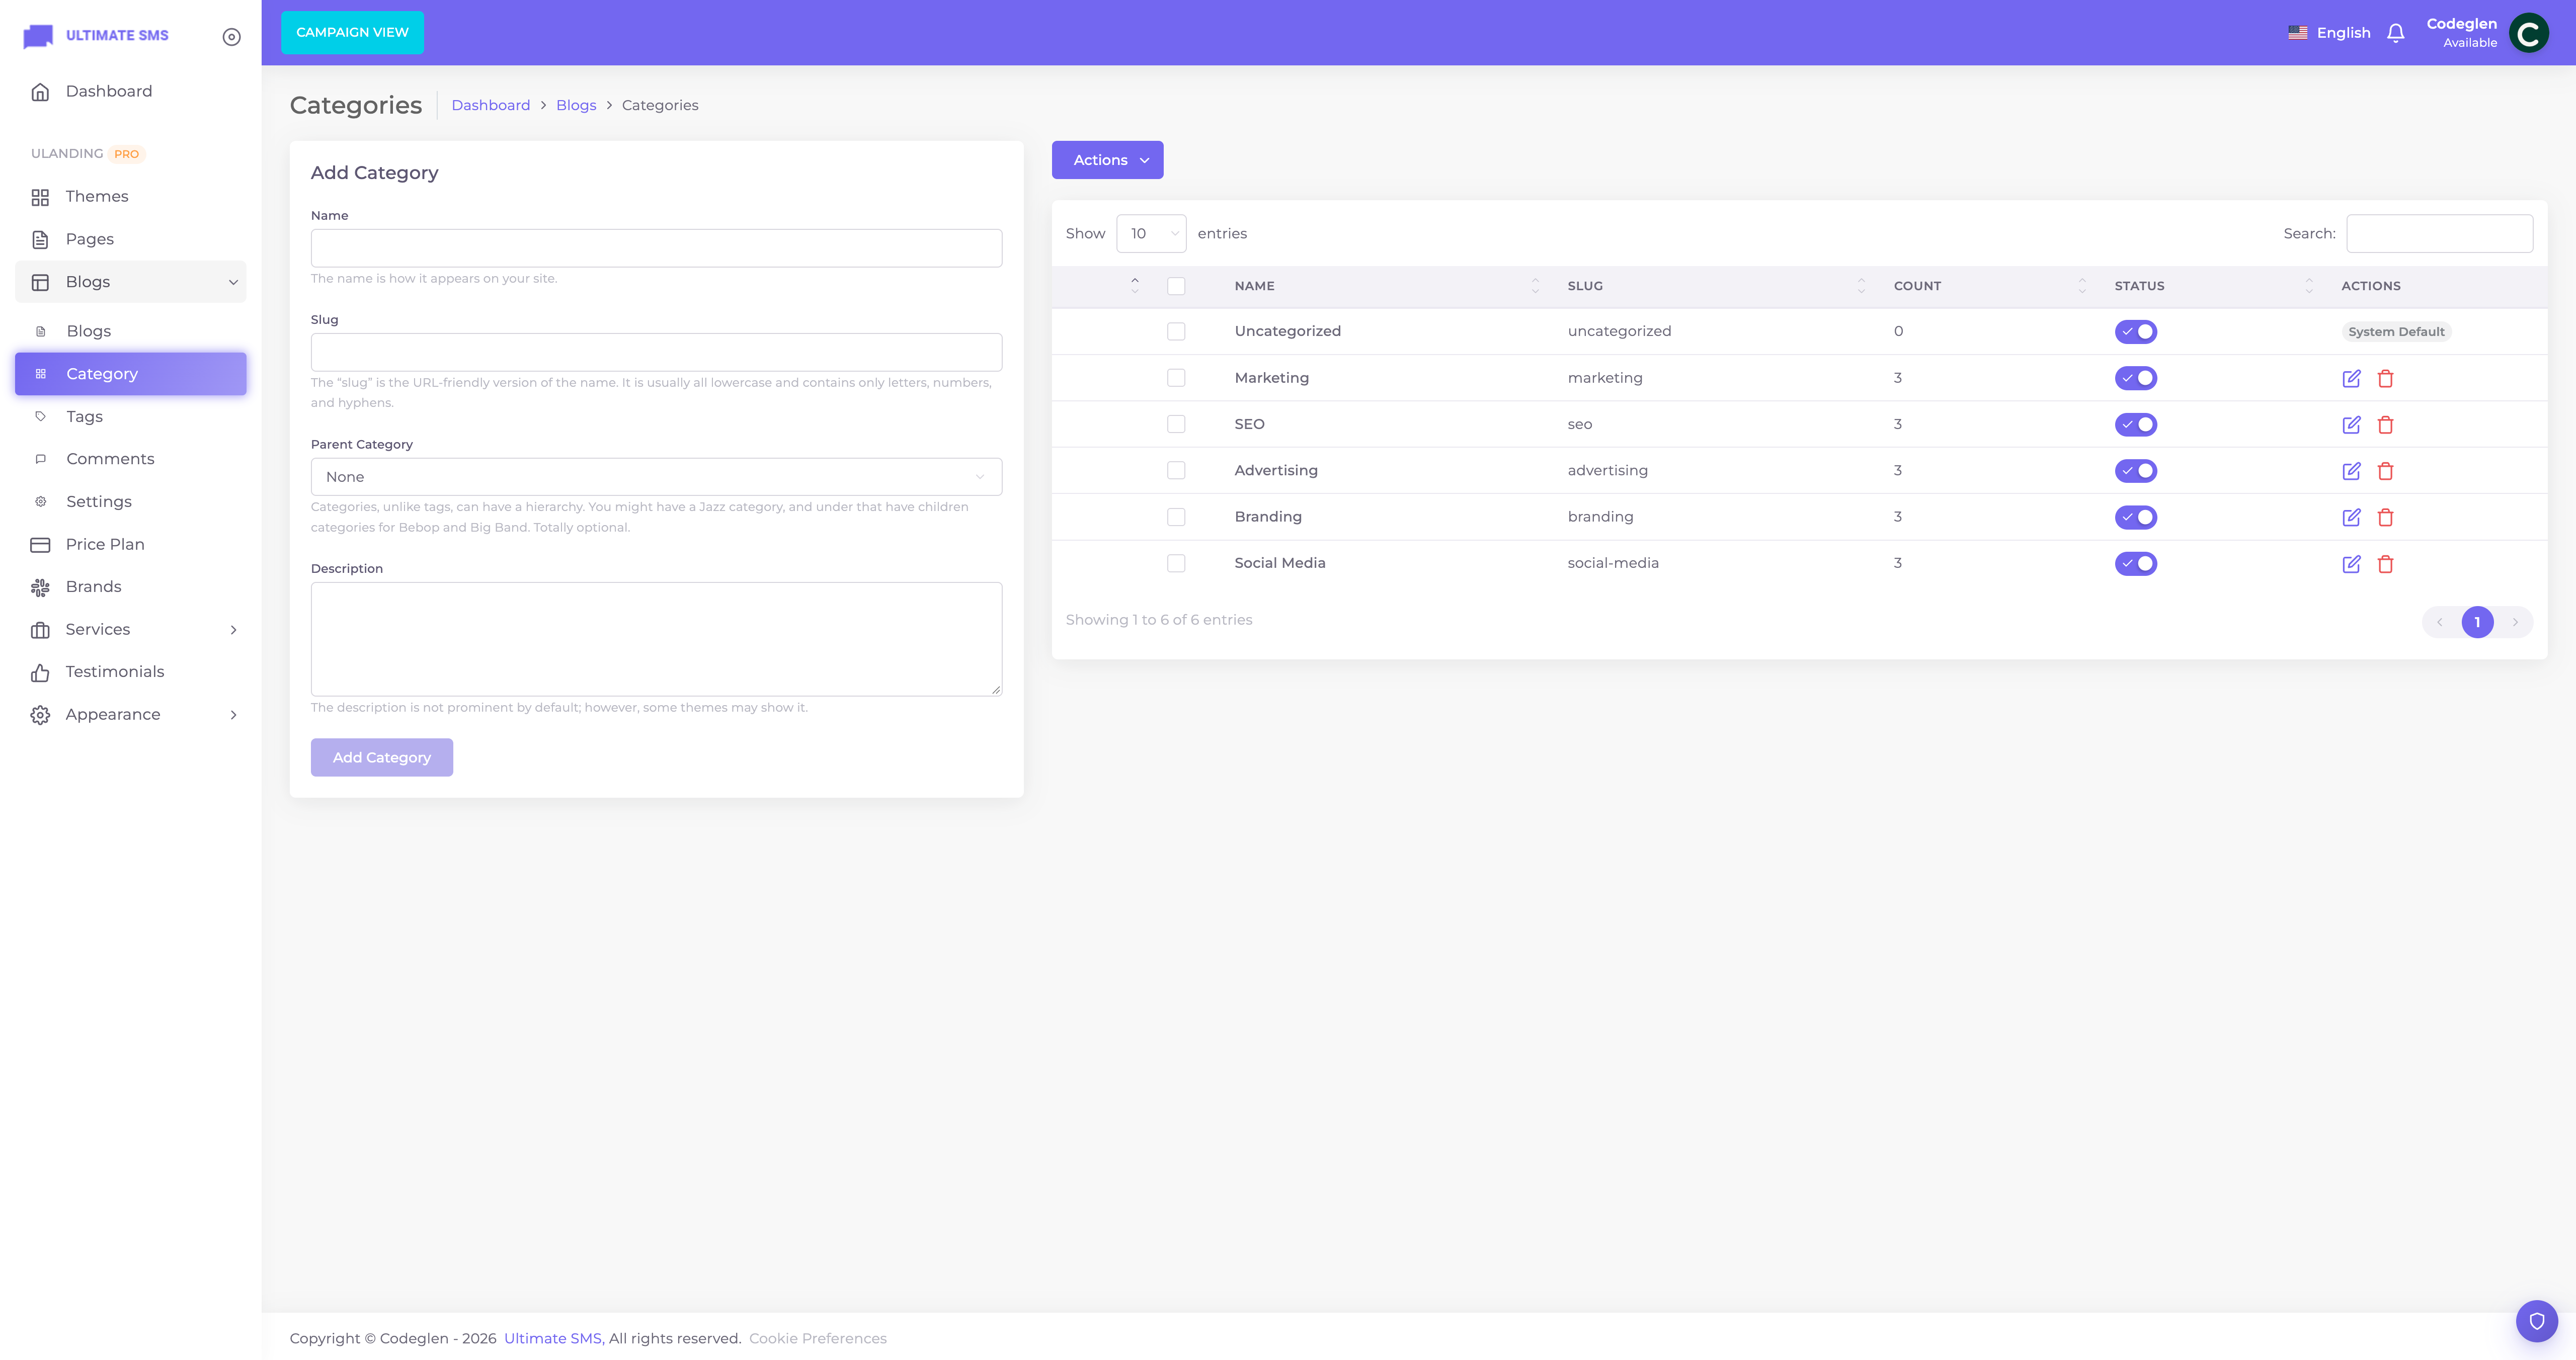Click the Campaign View button
Viewport: 2576px width, 1360px height.
point(352,33)
